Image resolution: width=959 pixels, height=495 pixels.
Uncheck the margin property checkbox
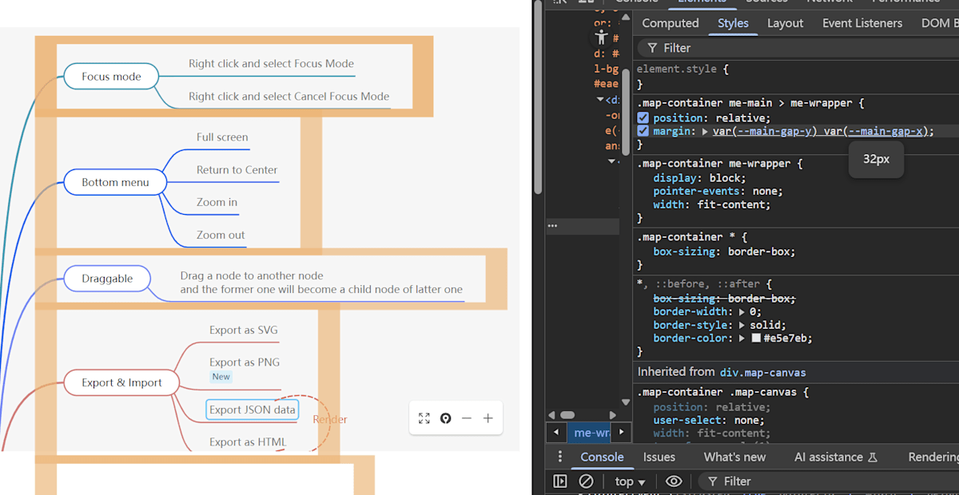[x=643, y=131]
